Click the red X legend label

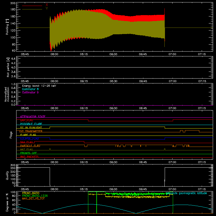(47, 5)
